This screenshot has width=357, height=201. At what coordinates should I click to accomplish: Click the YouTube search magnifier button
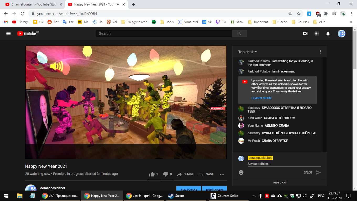[x=239, y=33]
